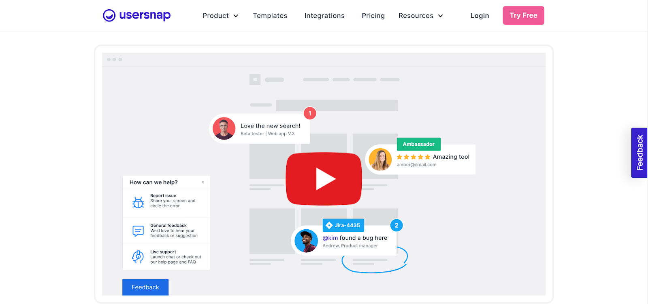Image resolution: width=648 pixels, height=304 pixels.
Task: Play the YouTube video
Action: click(x=324, y=179)
